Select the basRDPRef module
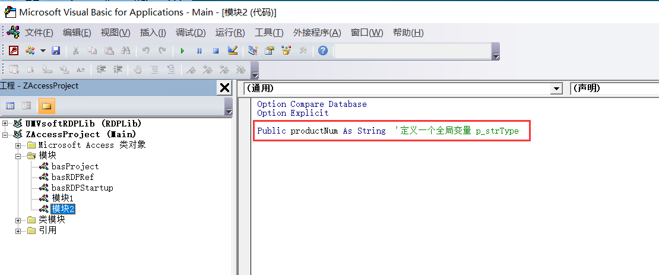The width and height of the screenshot is (659, 275). click(72, 177)
